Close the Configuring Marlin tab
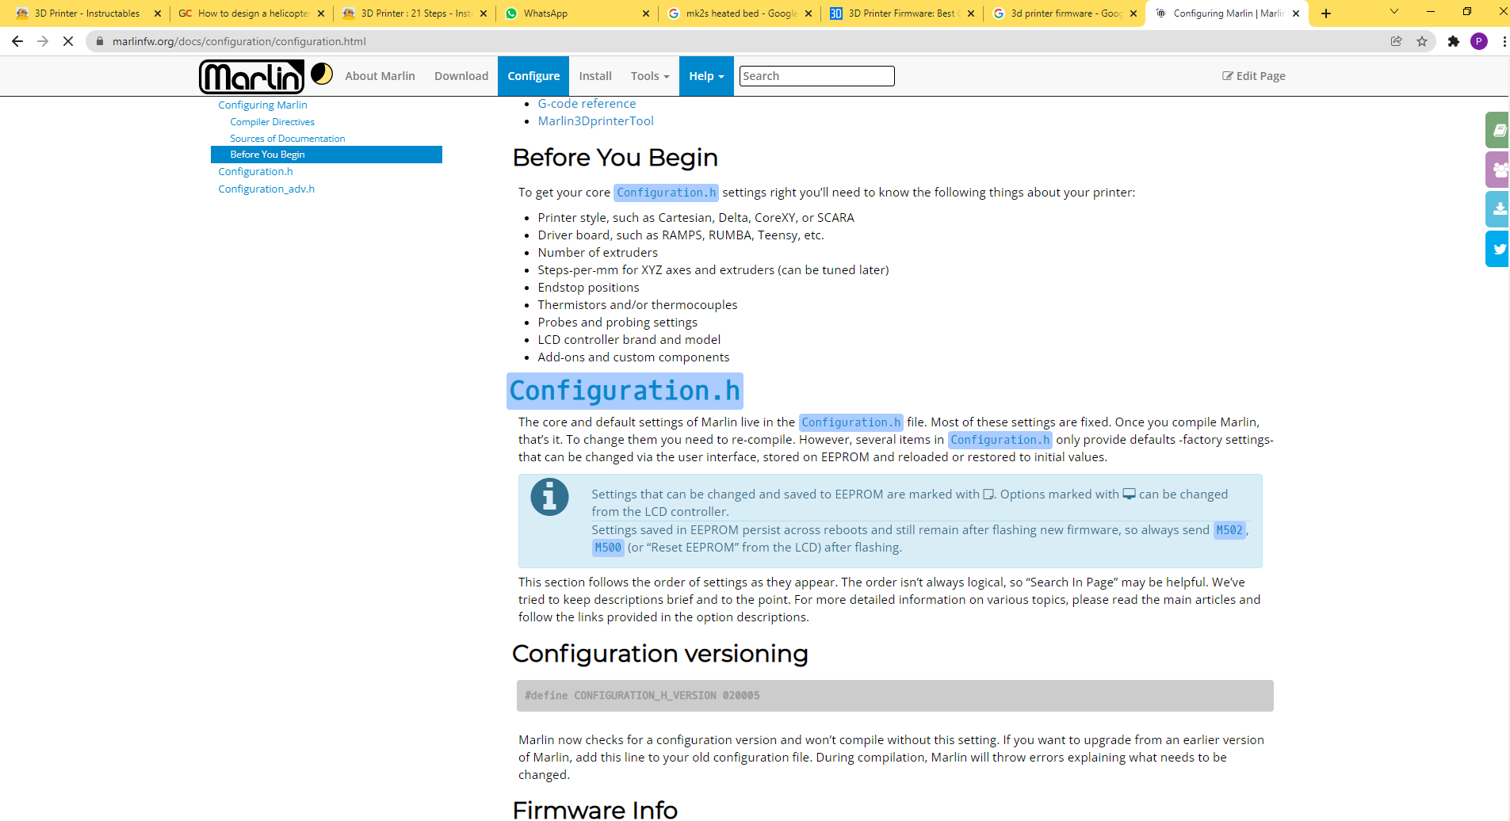This screenshot has height=821, width=1510. tap(1296, 13)
